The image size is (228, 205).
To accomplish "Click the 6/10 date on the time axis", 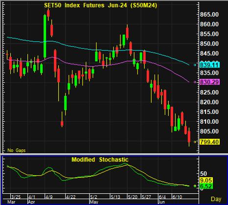I will coord(178,197).
